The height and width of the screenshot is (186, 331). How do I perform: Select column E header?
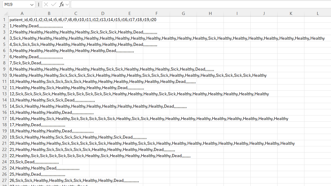(129, 14)
